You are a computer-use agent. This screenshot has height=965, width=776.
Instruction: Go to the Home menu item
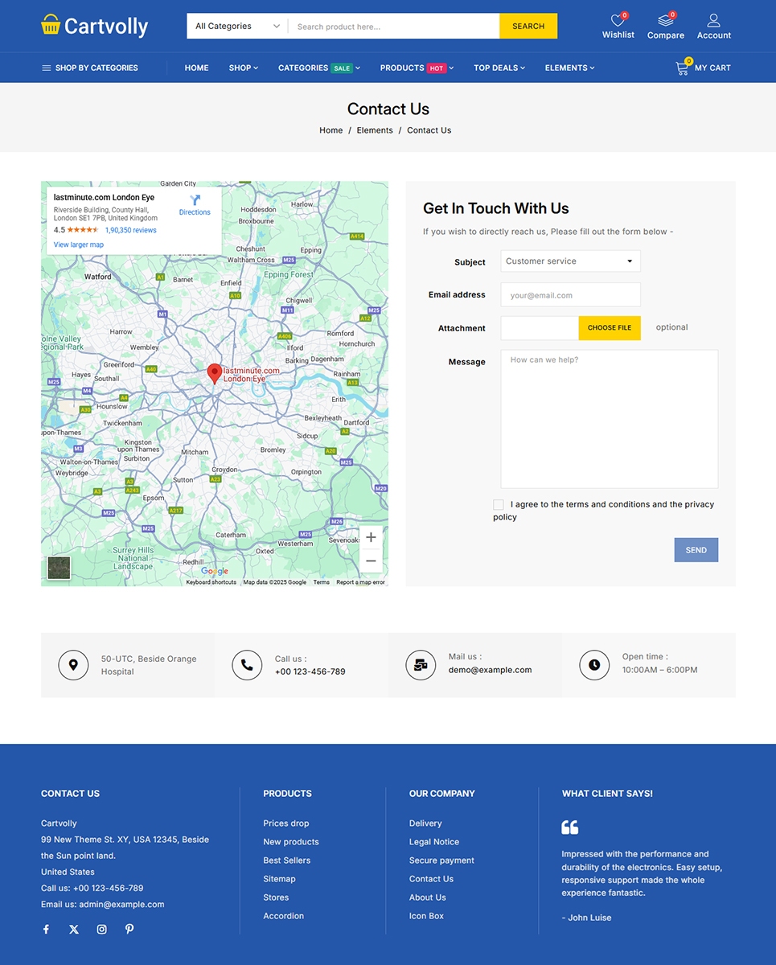(196, 68)
